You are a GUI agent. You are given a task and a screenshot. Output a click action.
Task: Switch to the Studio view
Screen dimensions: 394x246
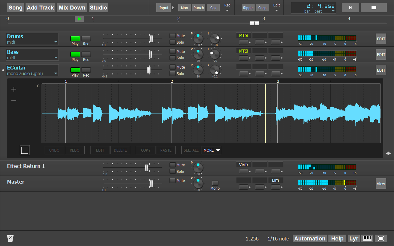98,7
